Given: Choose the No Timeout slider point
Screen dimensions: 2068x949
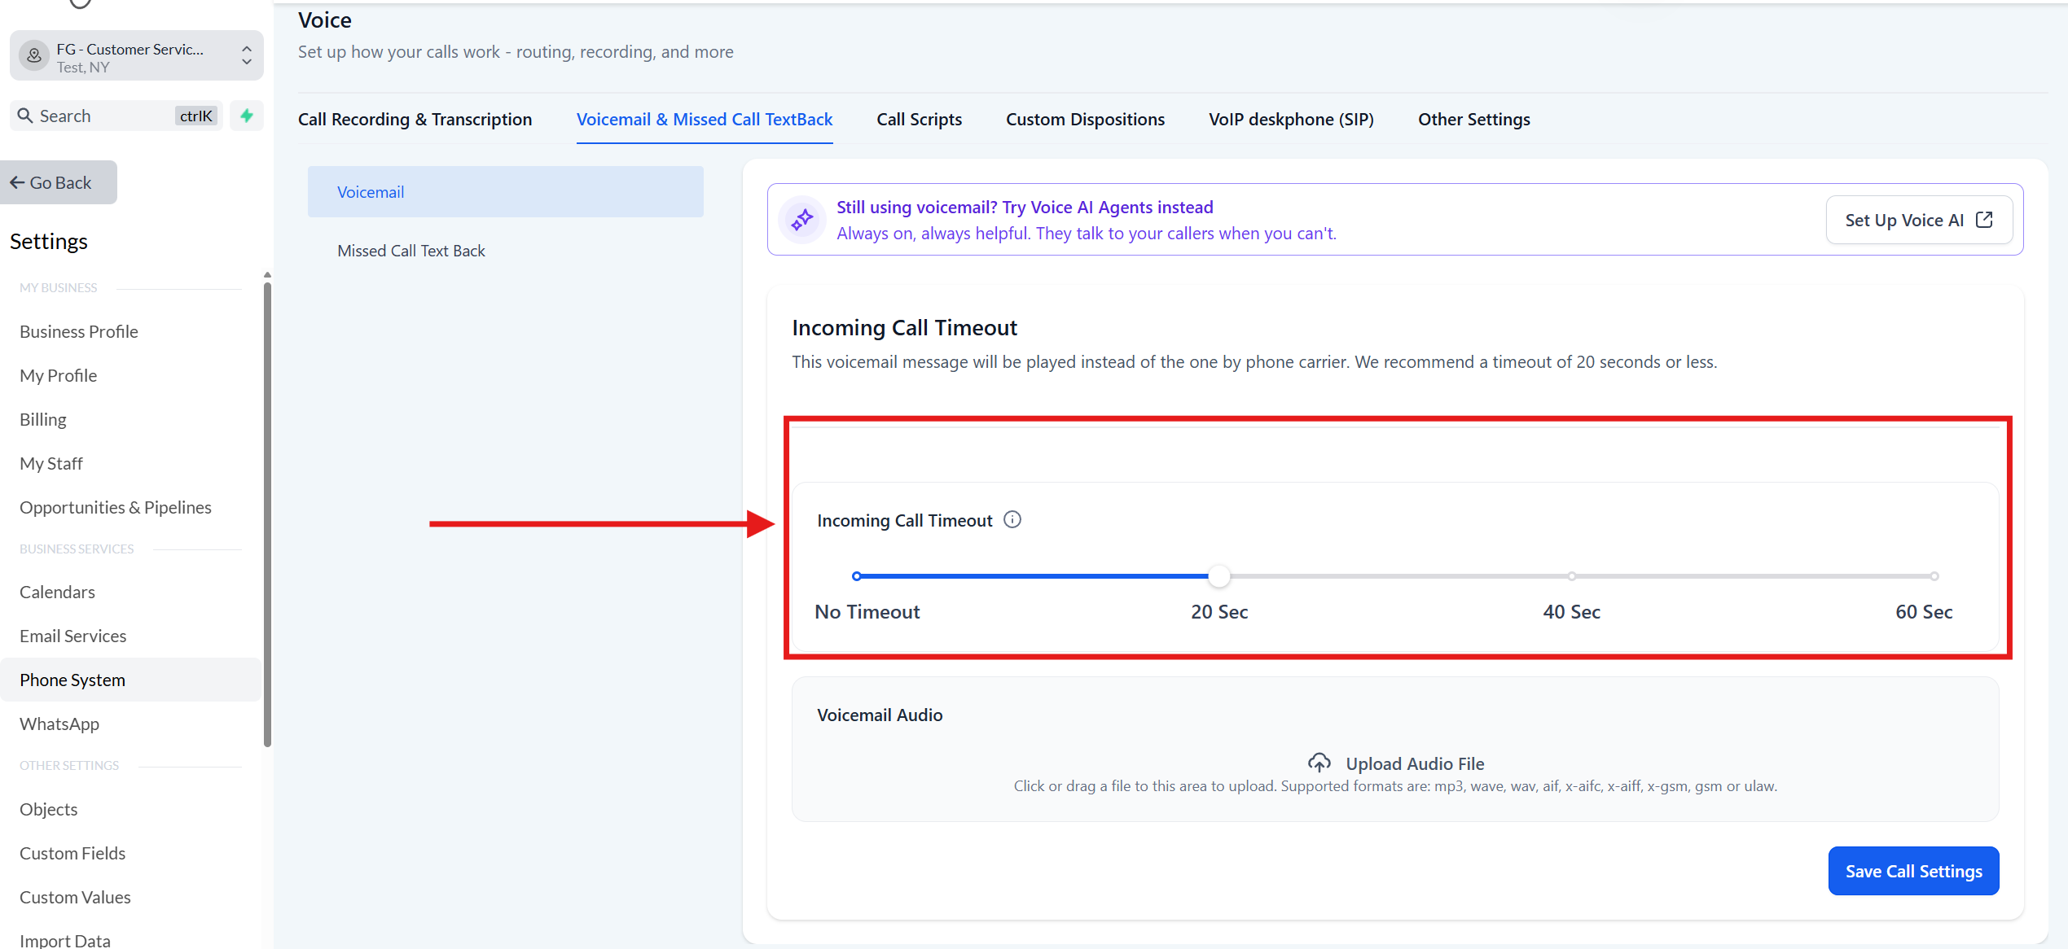Looking at the screenshot, I should (856, 576).
